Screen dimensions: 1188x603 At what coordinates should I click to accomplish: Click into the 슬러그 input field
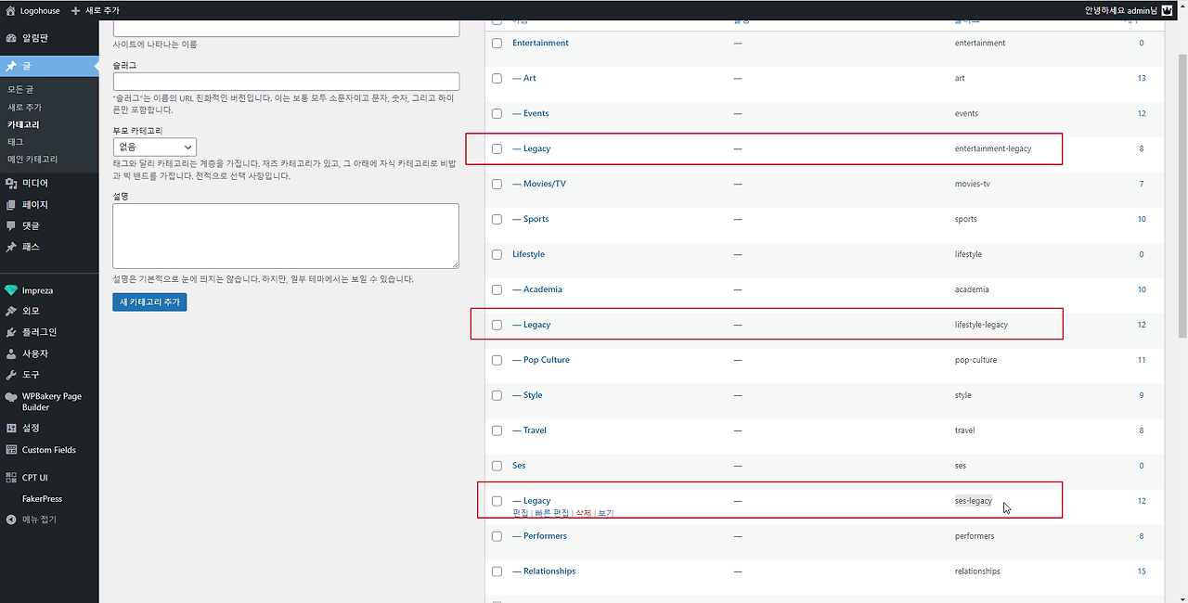[286, 82]
